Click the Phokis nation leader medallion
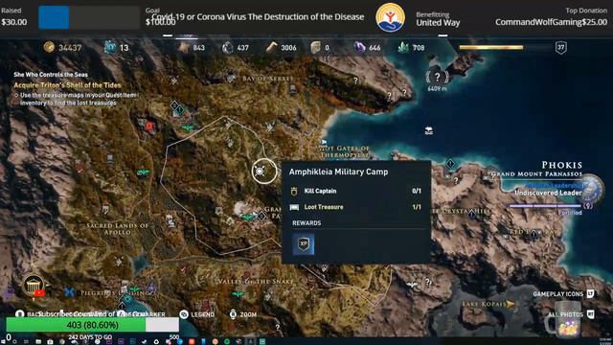 [592, 190]
